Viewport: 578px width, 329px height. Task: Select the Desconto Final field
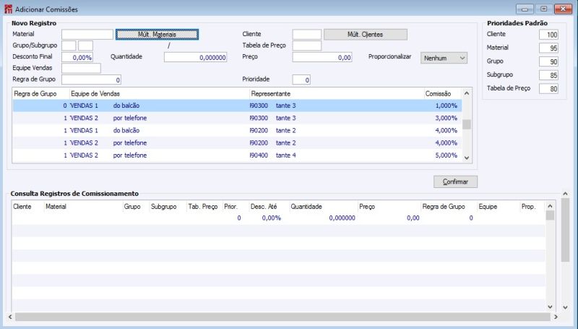(x=77, y=57)
